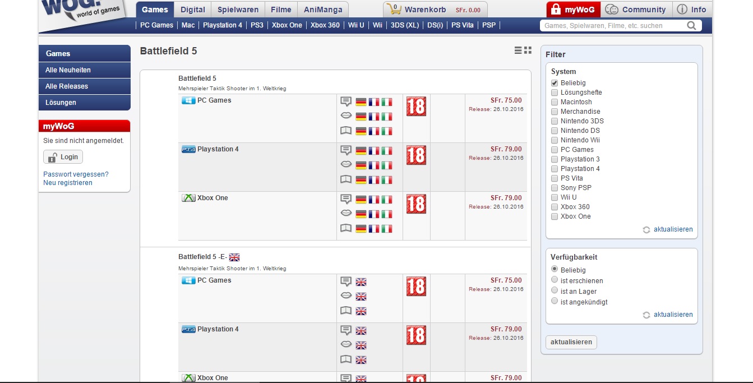Click the shopping cart icon

click(x=395, y=10)
